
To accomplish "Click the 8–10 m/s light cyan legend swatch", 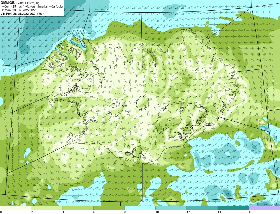I will (140, 208).
